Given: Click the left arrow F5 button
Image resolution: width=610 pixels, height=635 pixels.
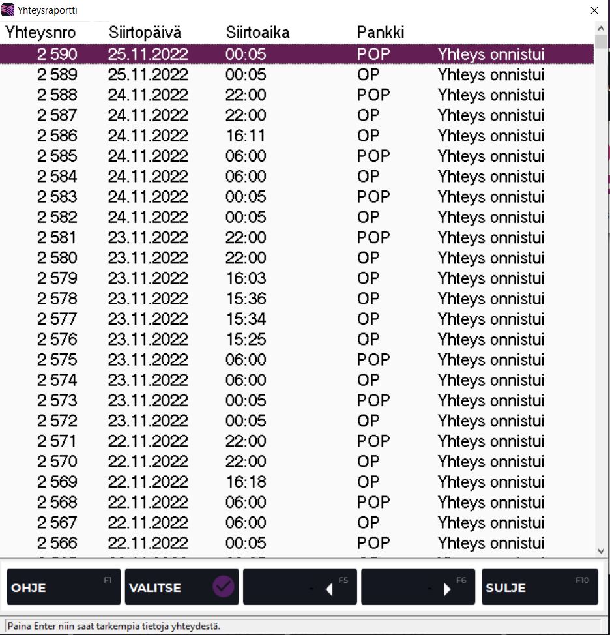Looking at the screenshot, I should (x=299, y=587).
